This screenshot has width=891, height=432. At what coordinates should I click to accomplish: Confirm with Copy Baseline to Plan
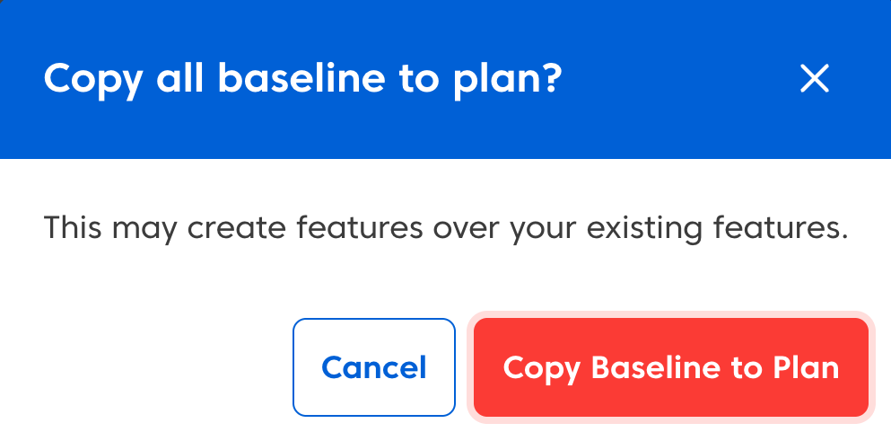tap(670, 367)
